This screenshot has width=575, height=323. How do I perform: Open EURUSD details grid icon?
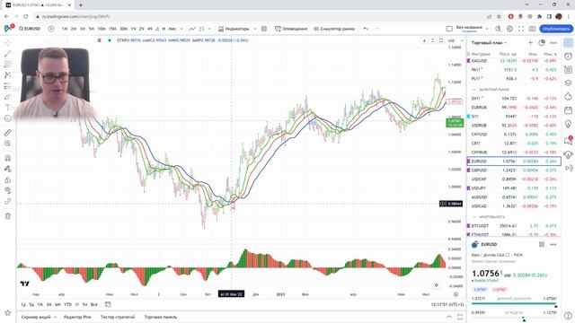(542, 244)
